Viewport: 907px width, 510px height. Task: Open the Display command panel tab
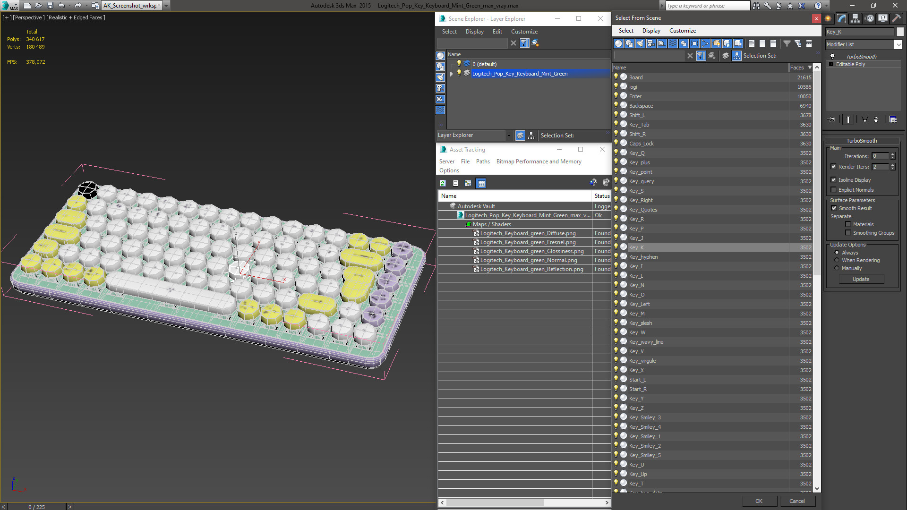click(x=883, y=18)
